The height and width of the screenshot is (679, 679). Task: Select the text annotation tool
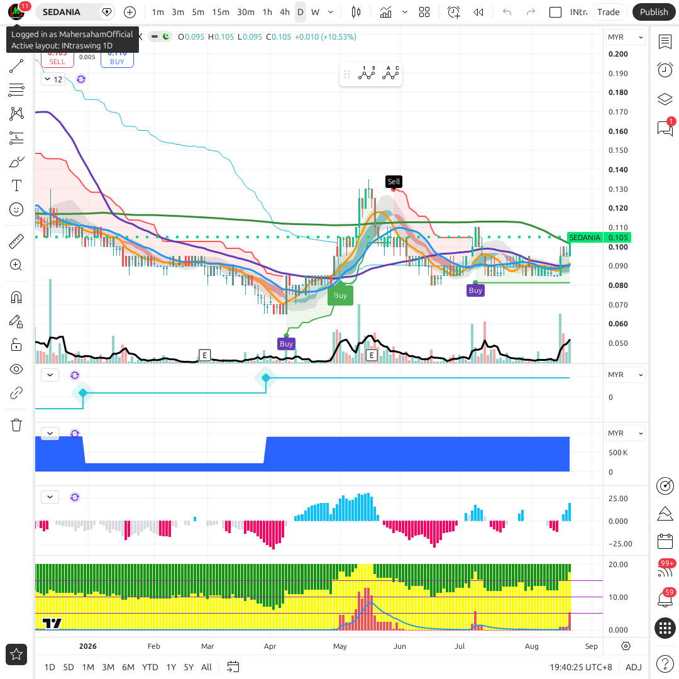click(x=16, y=185)
